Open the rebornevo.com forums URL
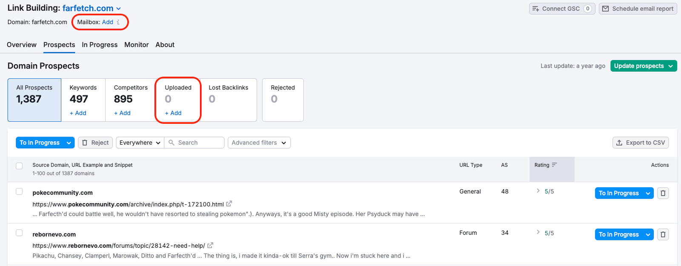This screenshot has width=681, height=266. [119, 246]
